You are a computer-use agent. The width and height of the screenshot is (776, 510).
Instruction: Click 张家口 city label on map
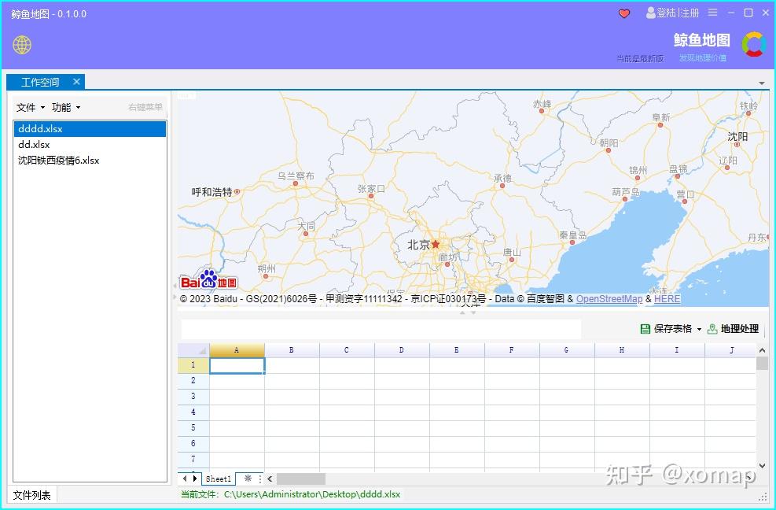(x=371, y=188)
